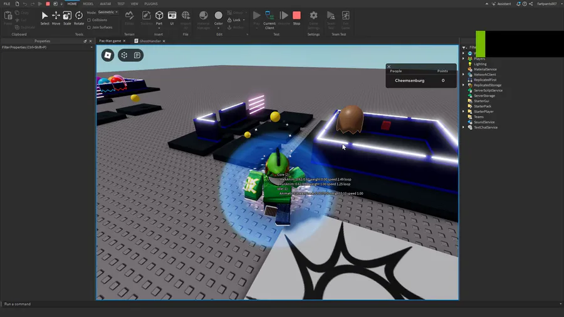Click the viewport move-arrows icon
The height and width of the screenshot is (317, 564).
[125, 55]
